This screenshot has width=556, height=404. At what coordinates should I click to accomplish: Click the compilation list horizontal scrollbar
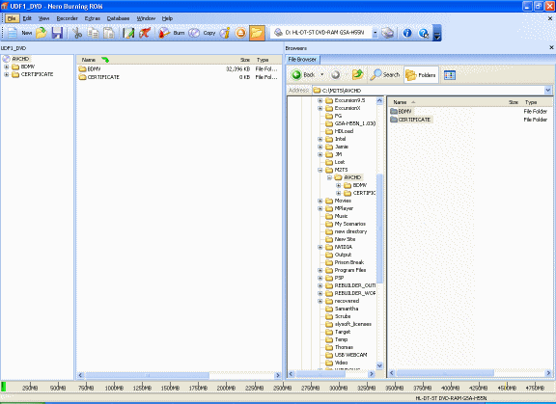coord(147,375)
